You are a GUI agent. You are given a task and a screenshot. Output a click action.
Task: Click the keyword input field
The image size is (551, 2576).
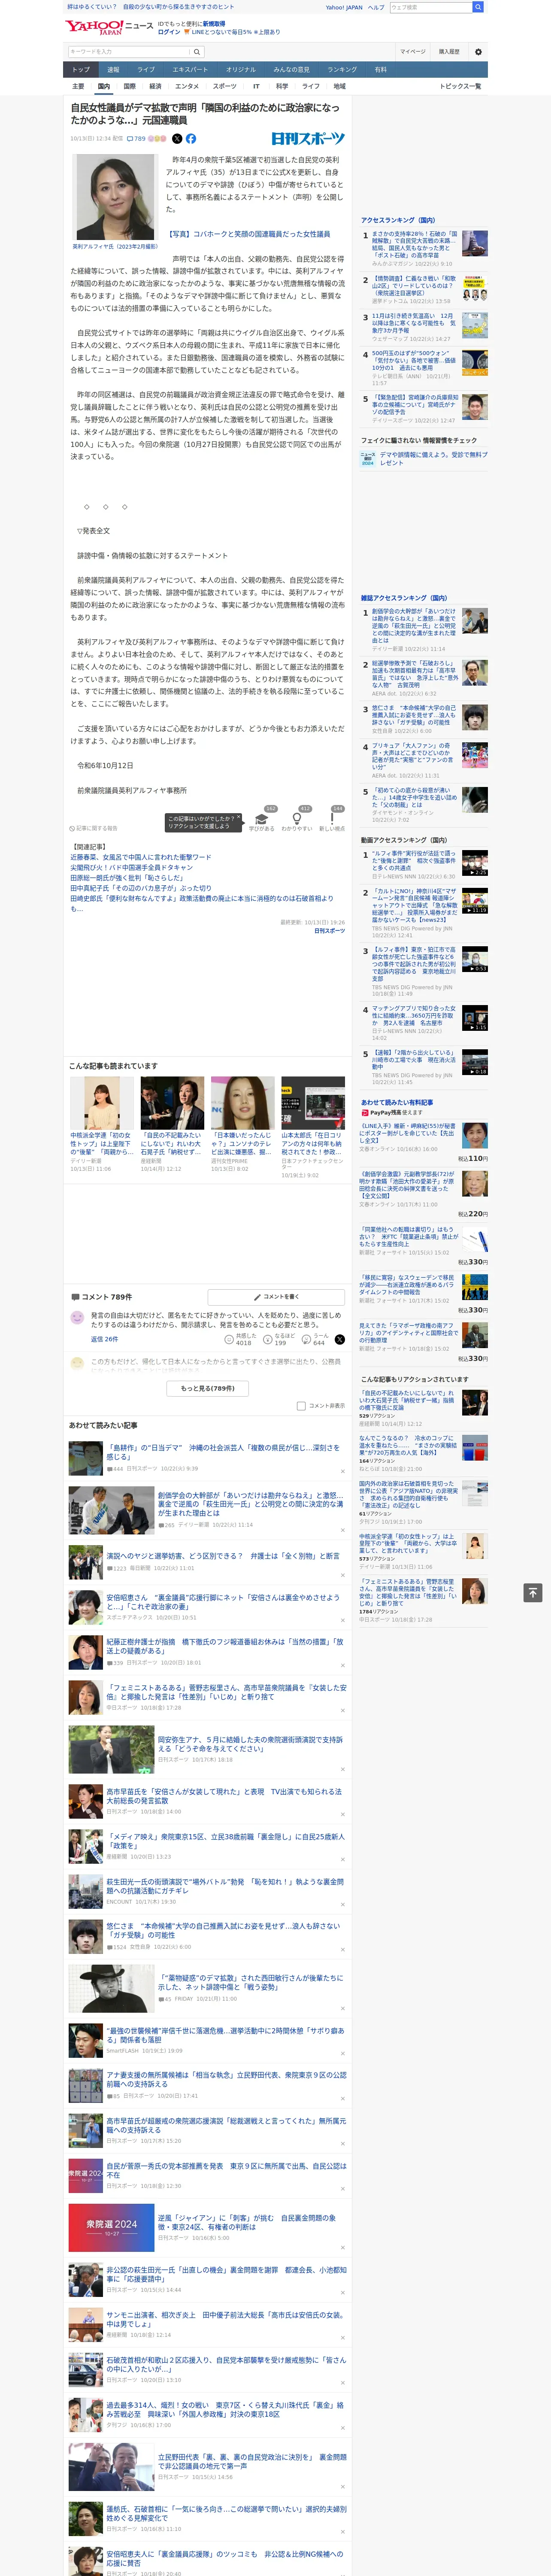point(129,52)
